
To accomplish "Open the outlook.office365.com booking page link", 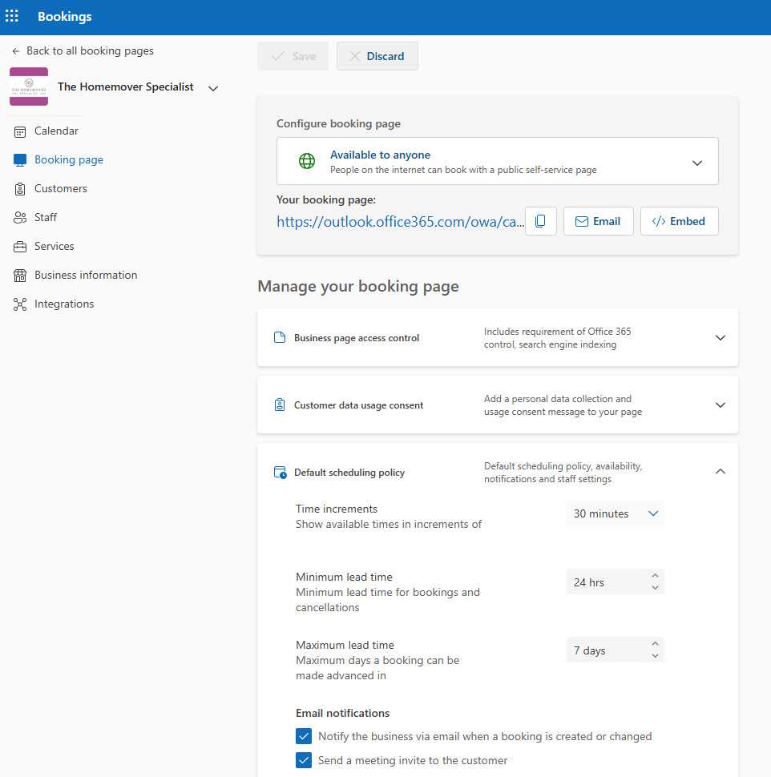I will (400, 222).
